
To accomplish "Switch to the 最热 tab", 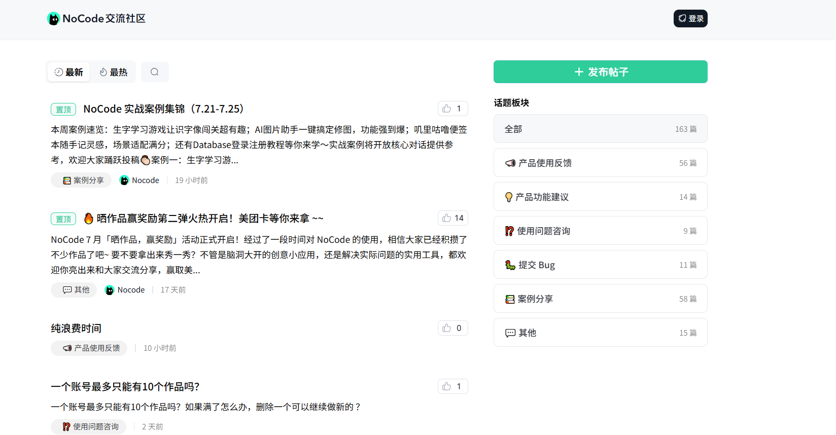I will (113, 72).
